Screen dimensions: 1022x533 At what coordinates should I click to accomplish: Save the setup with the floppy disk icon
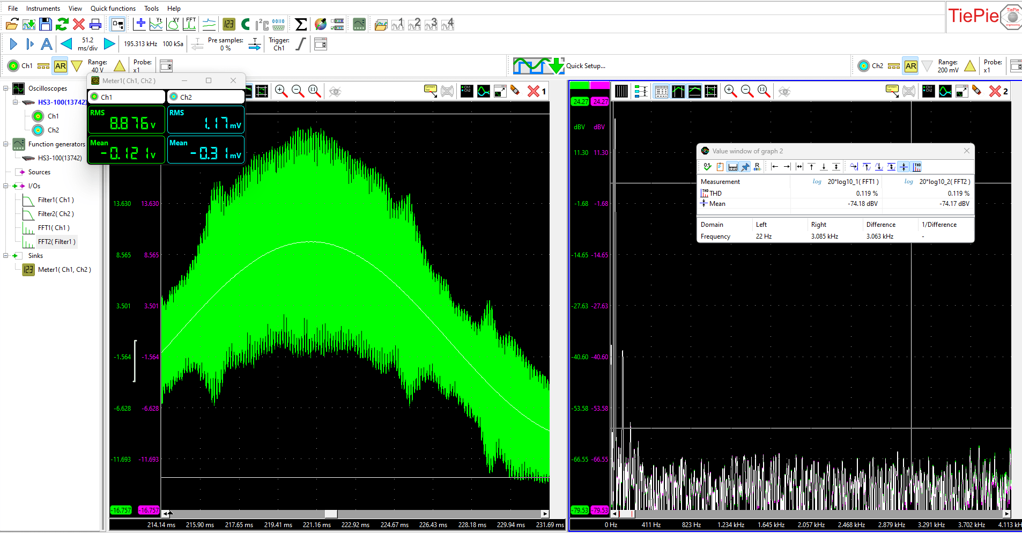pyautogui.click(x=46, y=24)
